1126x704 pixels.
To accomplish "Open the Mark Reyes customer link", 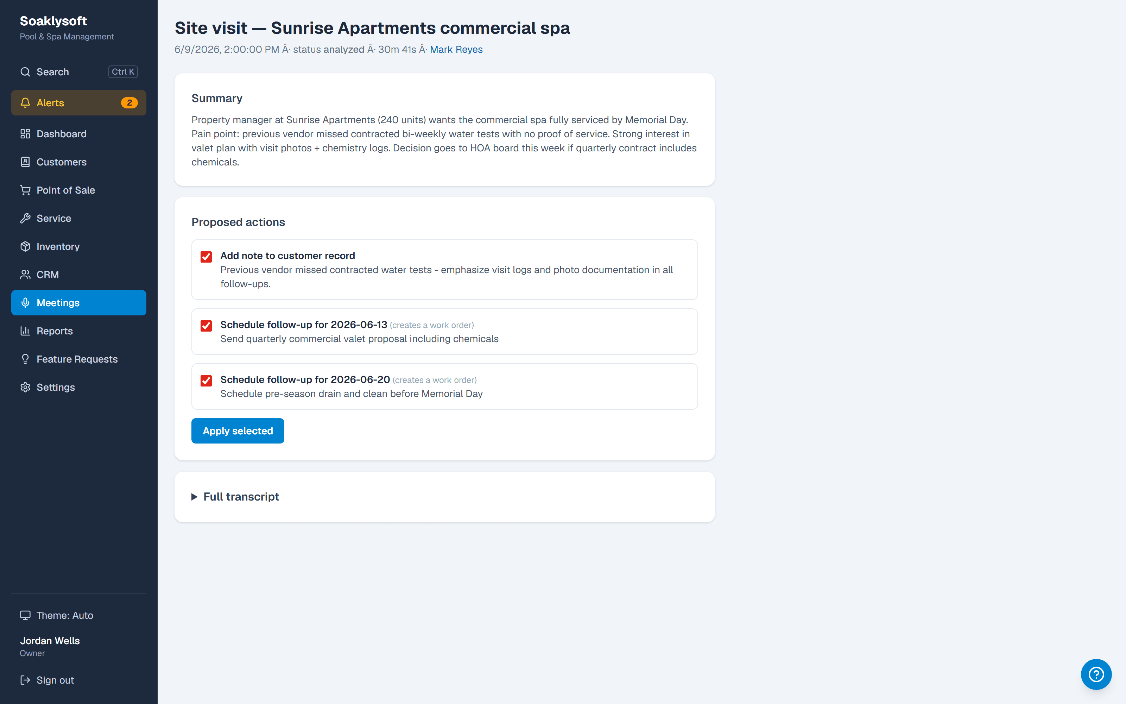I will coord(456,49).
